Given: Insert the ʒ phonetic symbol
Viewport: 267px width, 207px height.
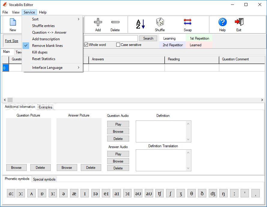Looking at the screenshot, I should 181,193.
